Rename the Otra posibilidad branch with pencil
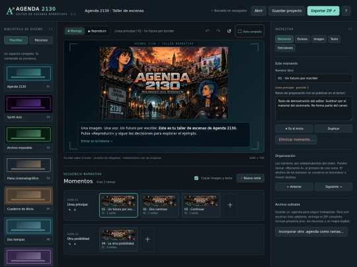Viewport: 357px width, 267px height. (x=69, y=244)
